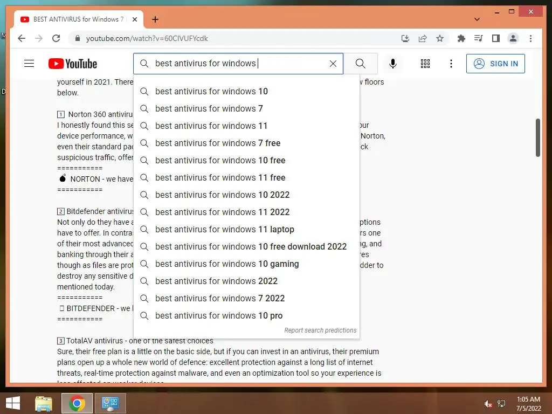Close the BEST ANTIVIRUS tab
This screenshot has height=414, width=552.
(x=134, y=19)
